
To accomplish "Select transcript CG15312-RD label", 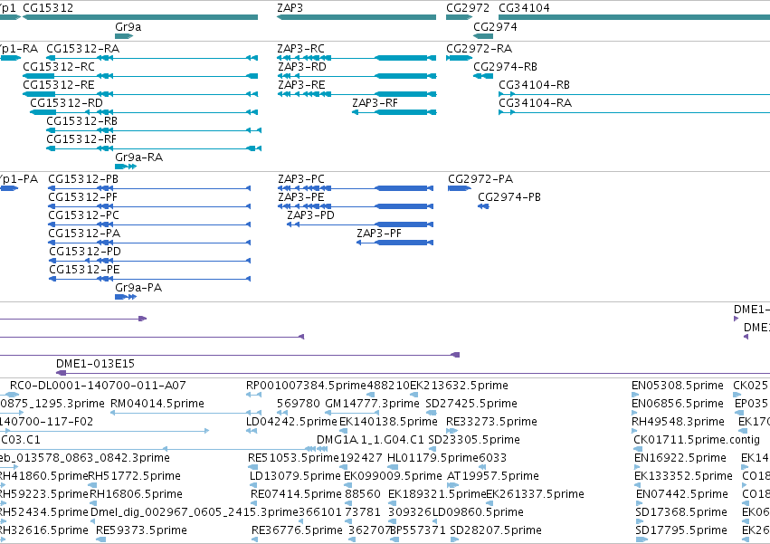I will [x=66, y=103].
